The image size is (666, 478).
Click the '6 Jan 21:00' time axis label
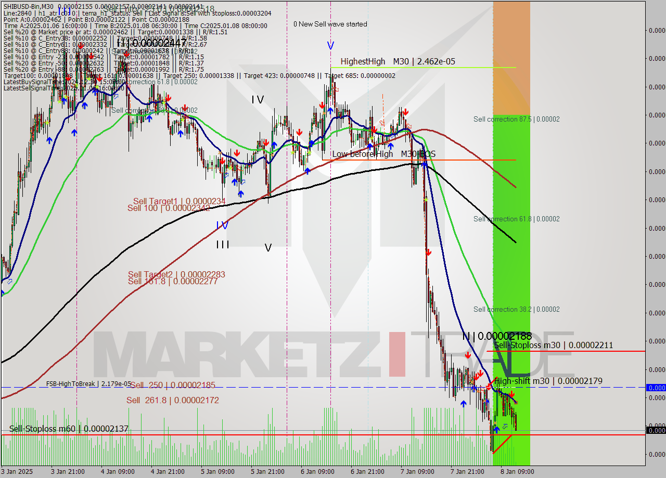[x=368, y=472]
